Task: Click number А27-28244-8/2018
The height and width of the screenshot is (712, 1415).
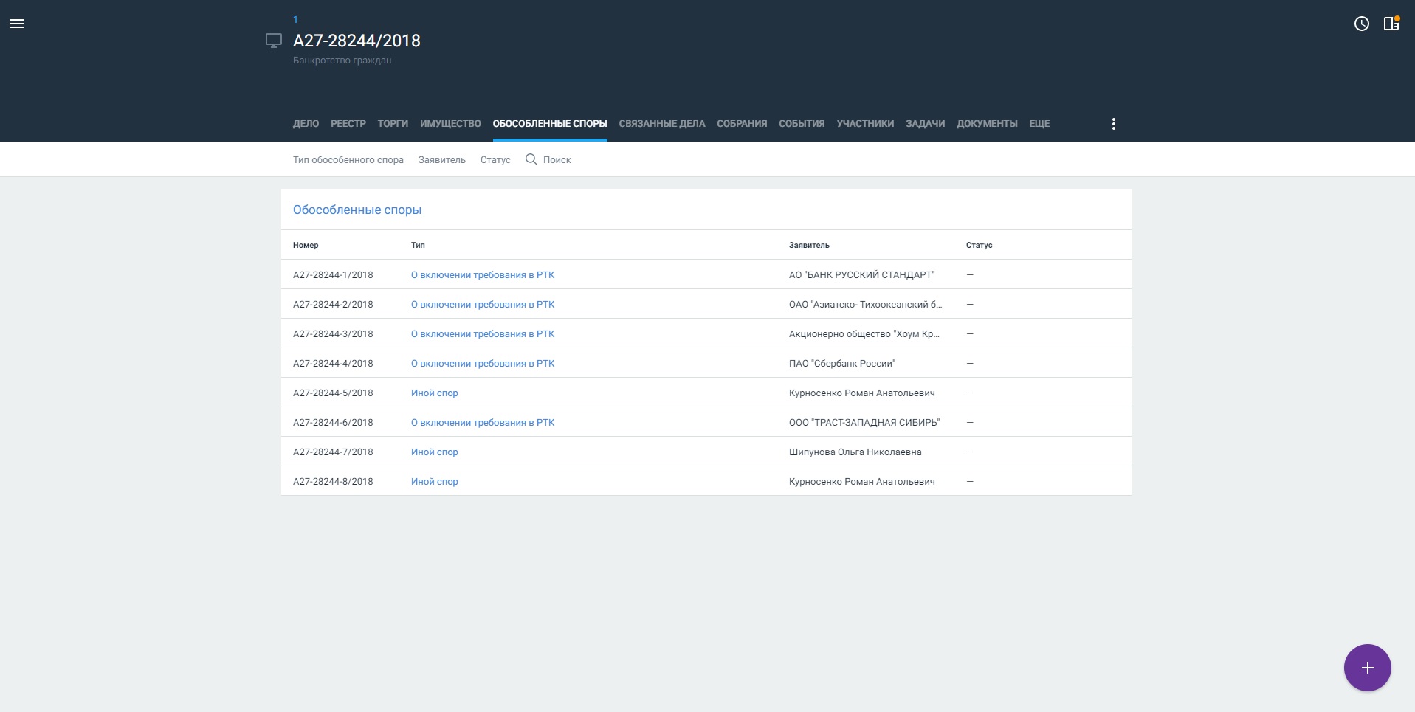Action: pos(333,481)
